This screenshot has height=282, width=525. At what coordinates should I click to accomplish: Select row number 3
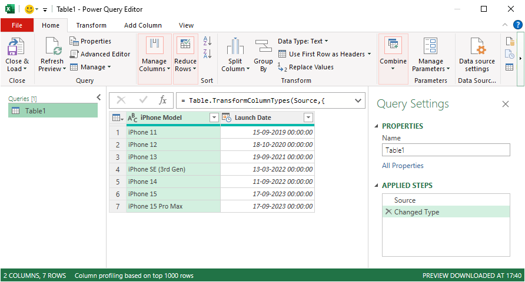click(x=118, y=157)
